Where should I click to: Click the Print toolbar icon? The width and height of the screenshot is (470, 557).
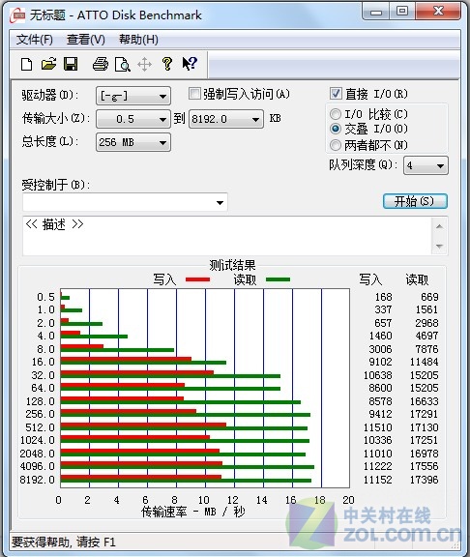[x=101, y=64]
